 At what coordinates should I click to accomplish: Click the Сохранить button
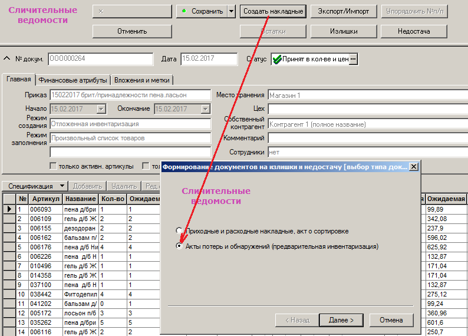tap(202, 12)
